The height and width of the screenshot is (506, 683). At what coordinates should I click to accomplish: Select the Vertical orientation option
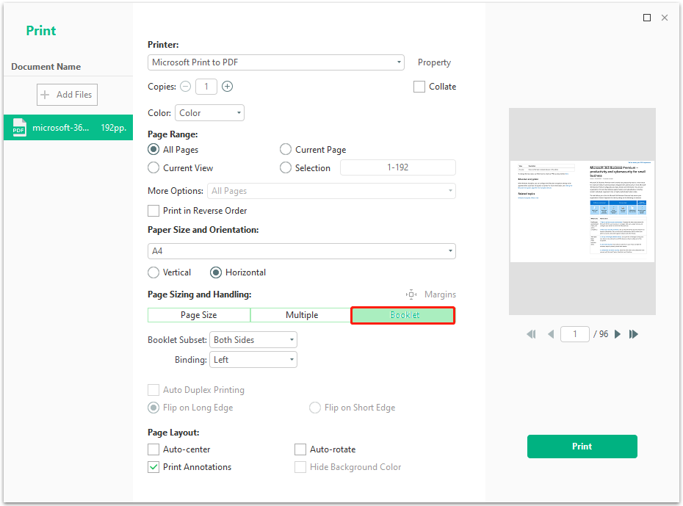[153, 272]
